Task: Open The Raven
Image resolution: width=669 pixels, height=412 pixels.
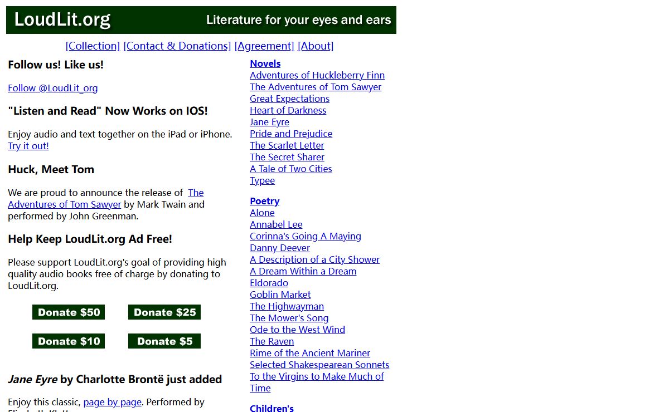Action: point(272,341)
